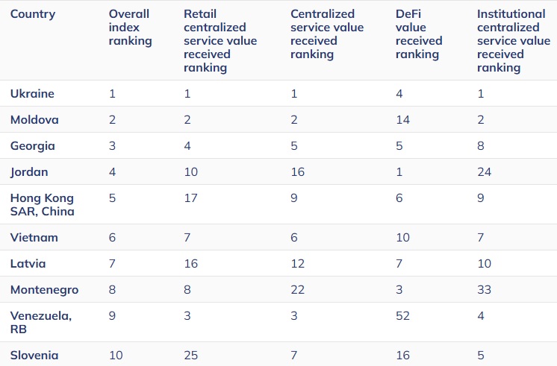Select the Ukraine row label
This screenshot has width=557, height=366.
(32, 94)
